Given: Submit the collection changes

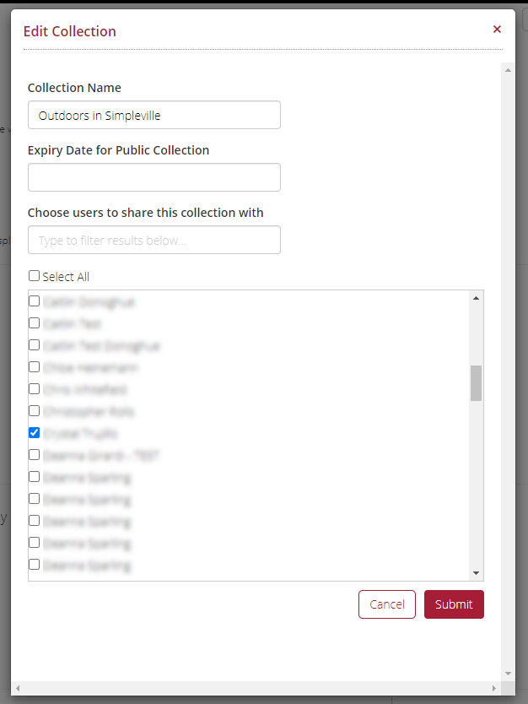Looking at the screenshot, I should point(454,604).
